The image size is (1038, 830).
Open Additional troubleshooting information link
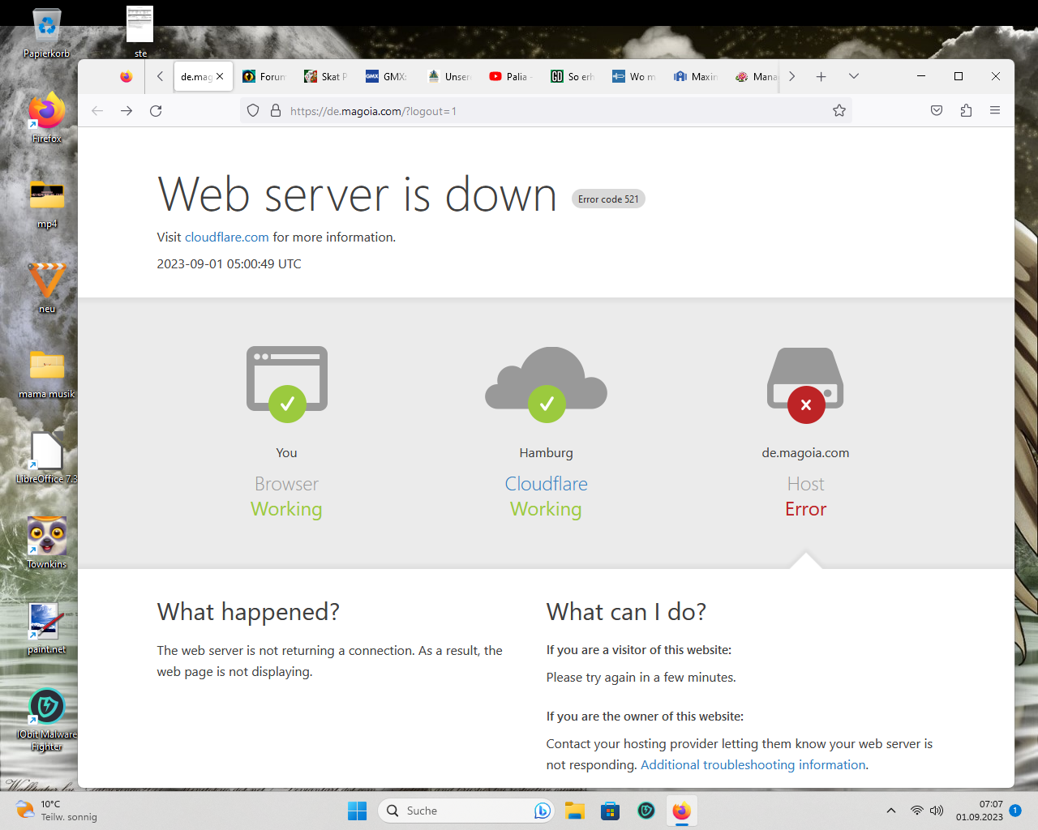(753, 765)
